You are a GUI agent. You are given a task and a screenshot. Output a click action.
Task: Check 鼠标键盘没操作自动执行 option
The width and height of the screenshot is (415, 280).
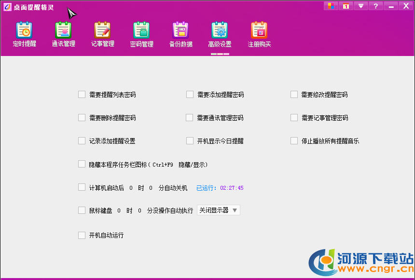pos(82,210)
